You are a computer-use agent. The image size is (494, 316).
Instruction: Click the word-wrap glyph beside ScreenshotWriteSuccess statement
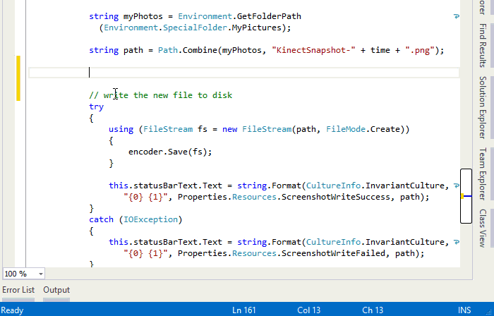coord(455,186)
